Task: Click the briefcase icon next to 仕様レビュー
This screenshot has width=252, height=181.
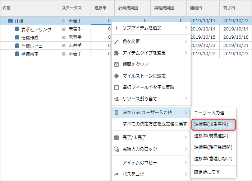Action: (17, 46)
